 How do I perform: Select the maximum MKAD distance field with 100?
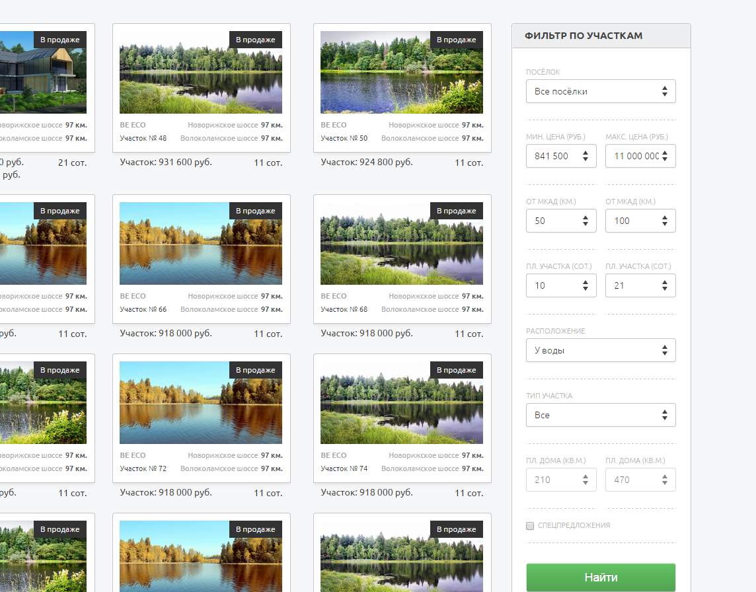640,221
